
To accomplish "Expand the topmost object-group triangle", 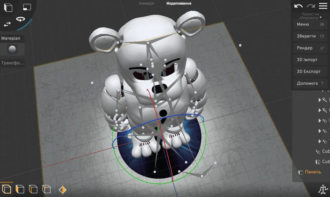I will point(320,121).
